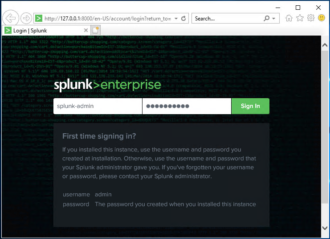Click the green Sign In button
The width and height of the screenshot is (330, 239).
click(x=250, y=106)
